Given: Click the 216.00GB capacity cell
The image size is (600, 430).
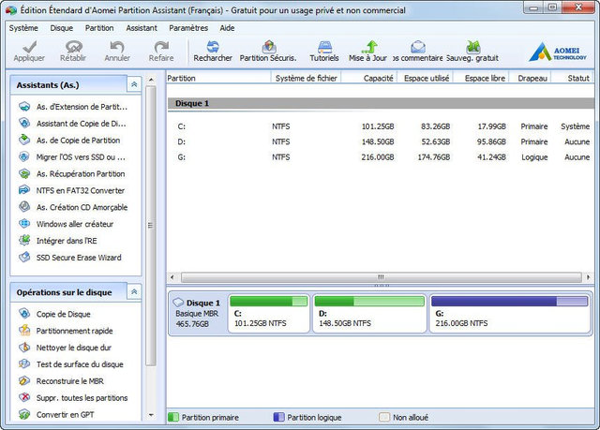Looking at the screenshot, I should 378,157.
